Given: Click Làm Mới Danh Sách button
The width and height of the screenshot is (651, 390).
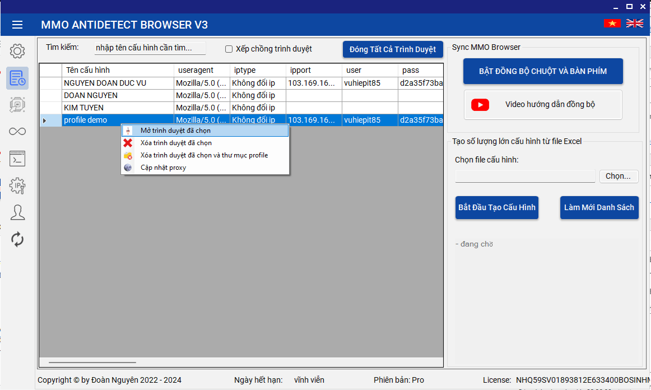Looking at the screenshot, I should coord(599,207).
